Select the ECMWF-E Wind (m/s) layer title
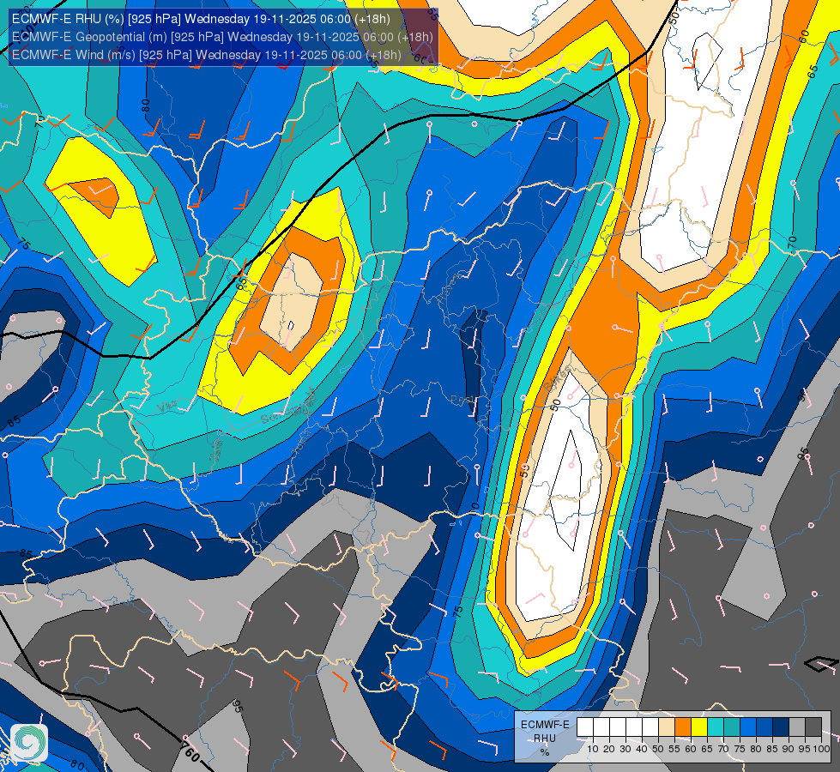840x772 pixels. pos(206,55)
